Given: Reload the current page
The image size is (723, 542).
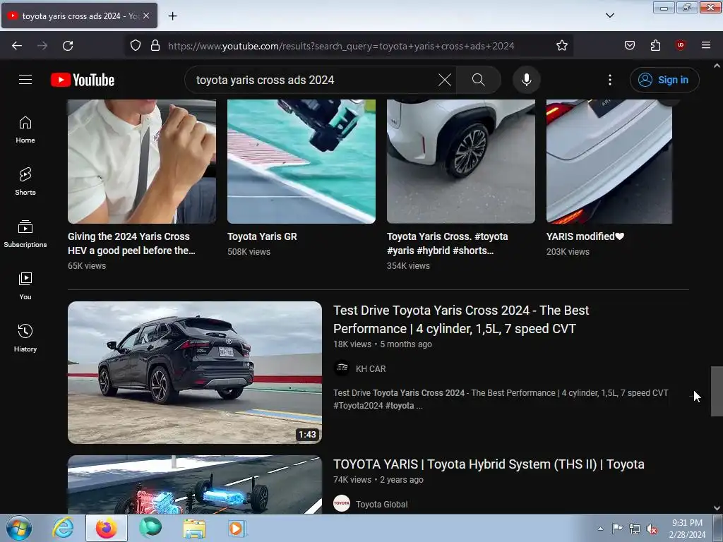Looking at the screenshot, I should coord(68,46).
